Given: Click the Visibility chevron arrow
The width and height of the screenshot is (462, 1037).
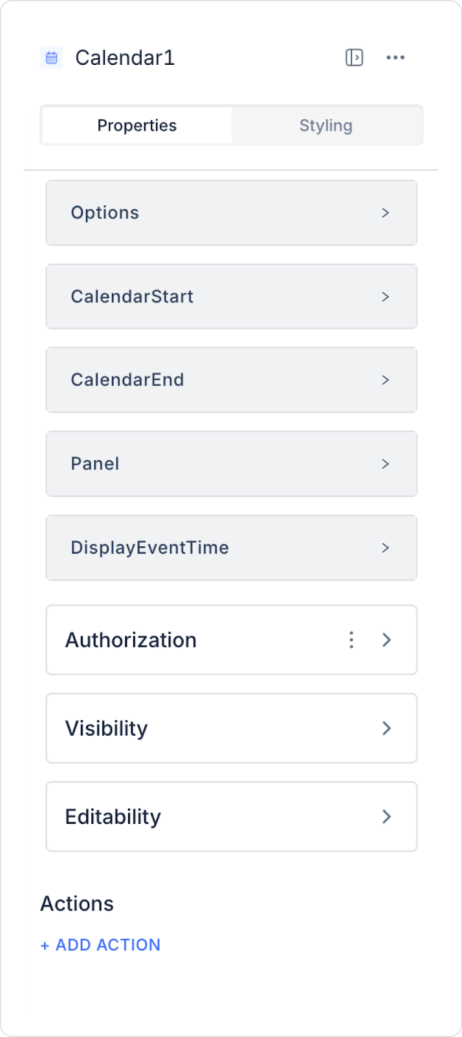Looking at the screenshot, I should 387,728.
